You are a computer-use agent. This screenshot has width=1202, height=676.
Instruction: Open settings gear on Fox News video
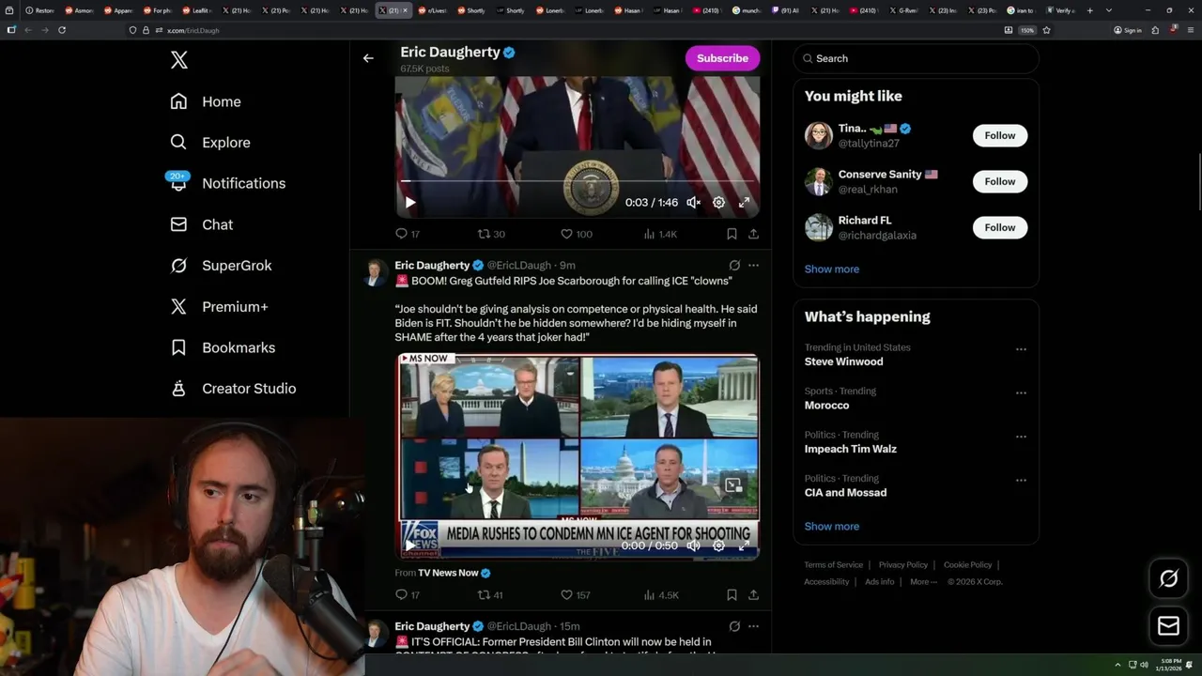[x=718, y=545]
